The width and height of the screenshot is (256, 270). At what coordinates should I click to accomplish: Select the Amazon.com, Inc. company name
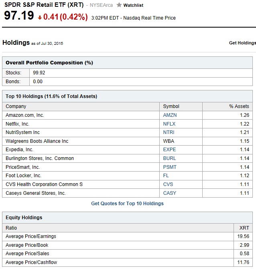pyautogui.click(x=25, y=115)
